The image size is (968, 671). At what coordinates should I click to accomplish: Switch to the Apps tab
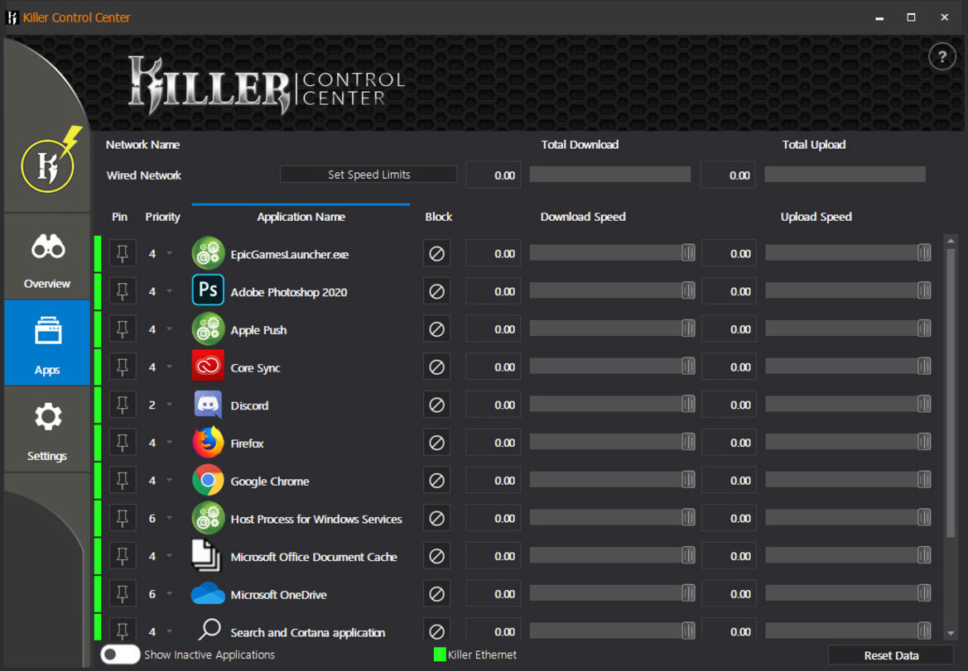[x=47, y=343]
